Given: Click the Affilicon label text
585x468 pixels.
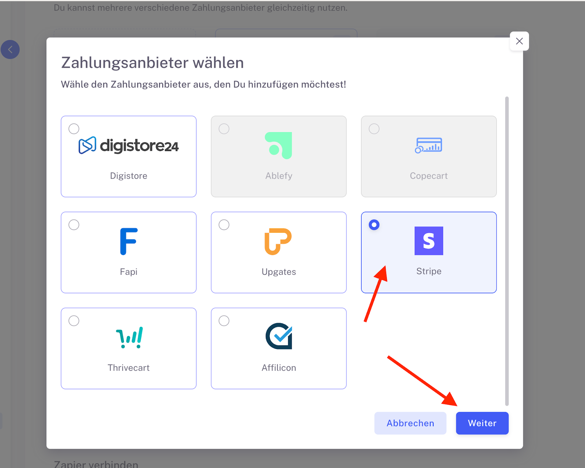Looking at the screenshot, I should click(279, 368).
